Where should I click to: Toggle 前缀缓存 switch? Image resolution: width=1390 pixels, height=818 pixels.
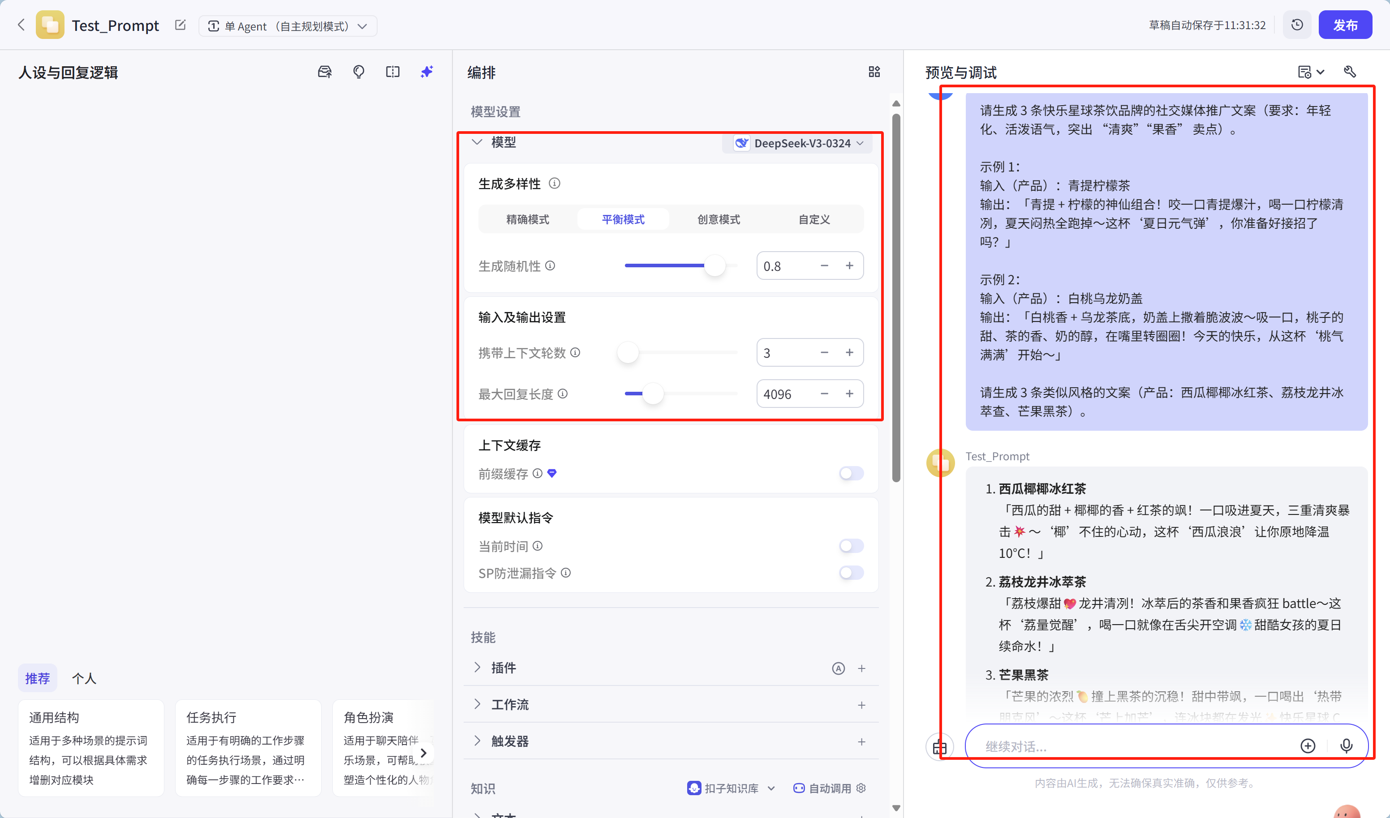(x=851, y=473)
